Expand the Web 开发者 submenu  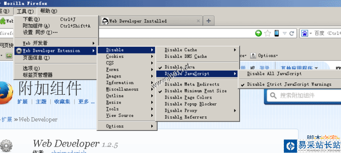click(x=56, y=43)
